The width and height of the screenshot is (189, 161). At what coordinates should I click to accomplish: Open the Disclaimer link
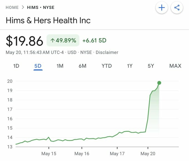click(107, 53)
